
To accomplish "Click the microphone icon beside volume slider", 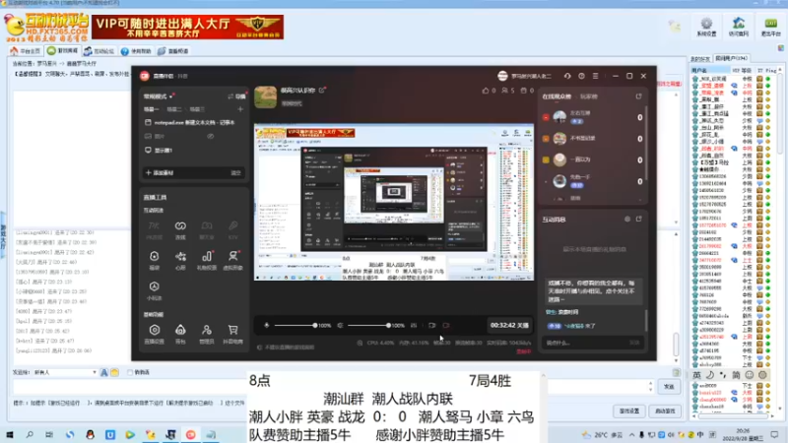I will 266,326.
